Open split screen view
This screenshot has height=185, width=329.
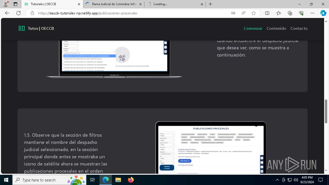point(267,13)
